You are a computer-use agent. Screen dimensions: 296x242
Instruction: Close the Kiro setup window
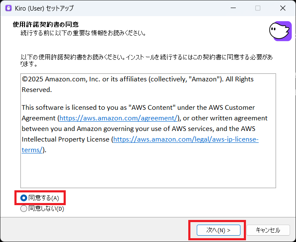(x=282, y=8)
